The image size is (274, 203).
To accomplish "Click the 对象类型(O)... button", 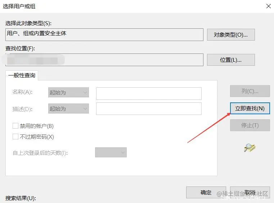I will click(x=231, y=35).
